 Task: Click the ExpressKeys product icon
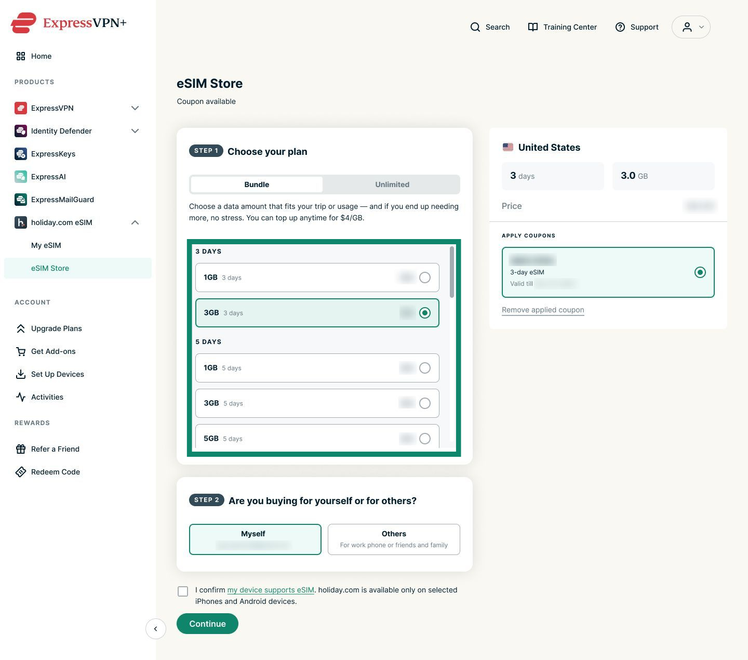click(x=21, y=154)
